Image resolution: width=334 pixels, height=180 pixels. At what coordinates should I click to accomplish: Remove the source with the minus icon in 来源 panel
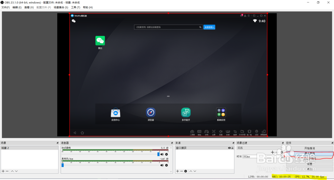tap(181, 171)
